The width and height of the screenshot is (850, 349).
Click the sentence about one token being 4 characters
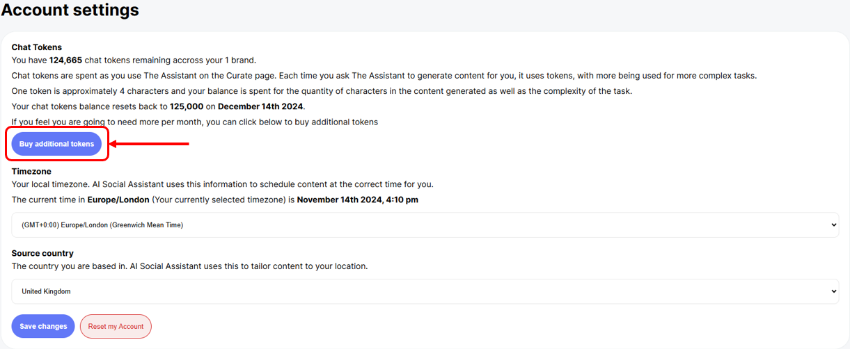click(x=320, y=92)
